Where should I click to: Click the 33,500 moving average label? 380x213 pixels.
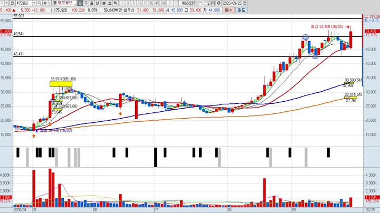pyautogui.click(x=353, y=80)
